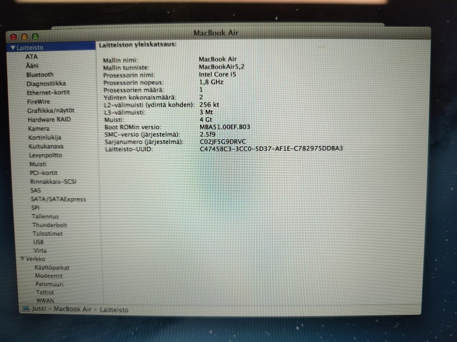Click Jussi – MacBook Air path item
The width and height of the screenshot is (457, 342).
click(x=61, y=309)
